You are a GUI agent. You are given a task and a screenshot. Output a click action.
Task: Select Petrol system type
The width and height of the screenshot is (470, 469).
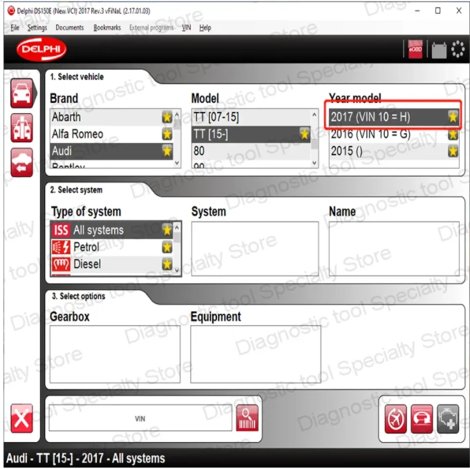point(111,247)
